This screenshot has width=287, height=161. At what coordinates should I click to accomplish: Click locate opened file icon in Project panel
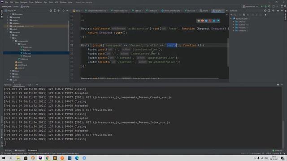tap(51, 11)
